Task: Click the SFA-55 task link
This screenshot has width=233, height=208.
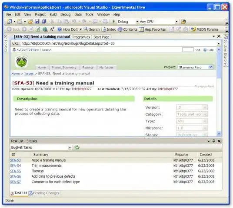Action: click(16, 171)
